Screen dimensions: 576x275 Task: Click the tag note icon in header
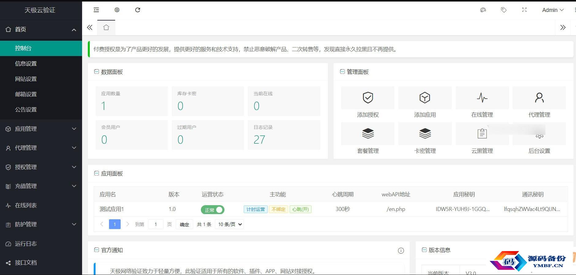(503, 10)
